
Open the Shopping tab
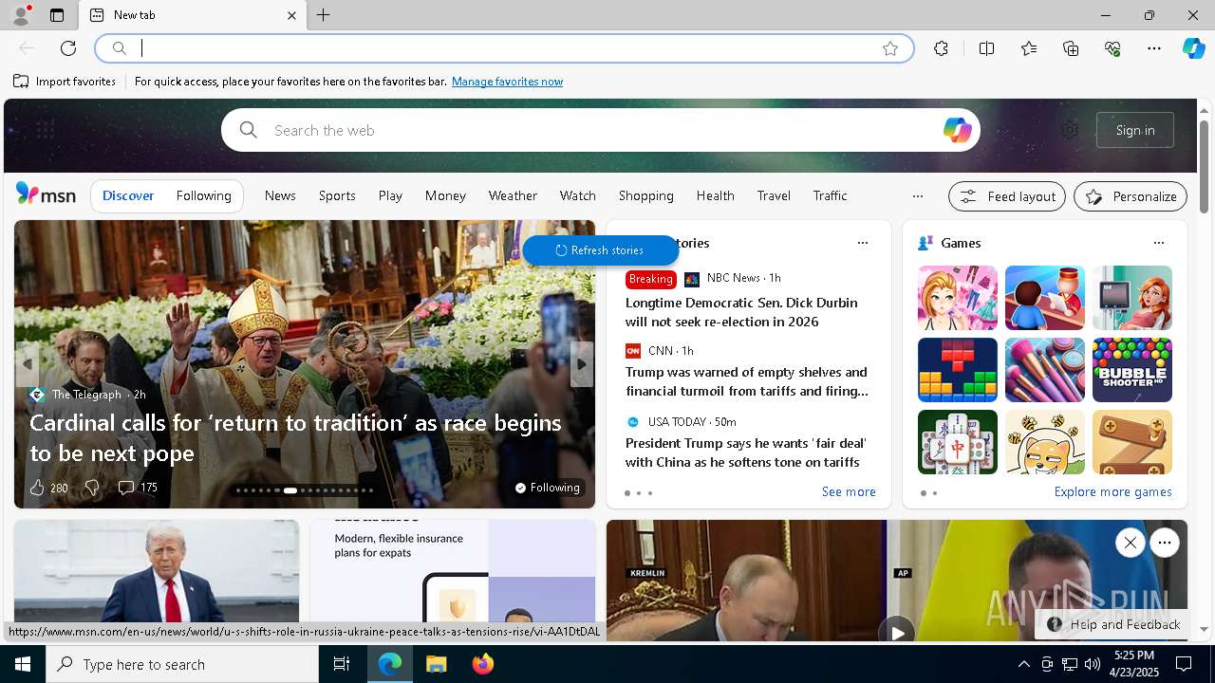pos(645,195)
